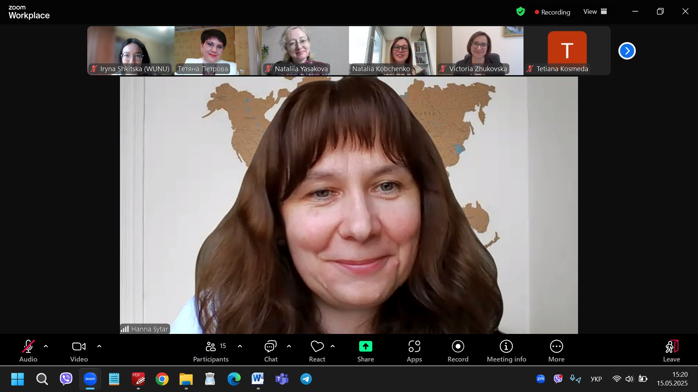Screen dimensions: 698x392
Task: Open Telegram from taskbar
Action: click(306, 379)
